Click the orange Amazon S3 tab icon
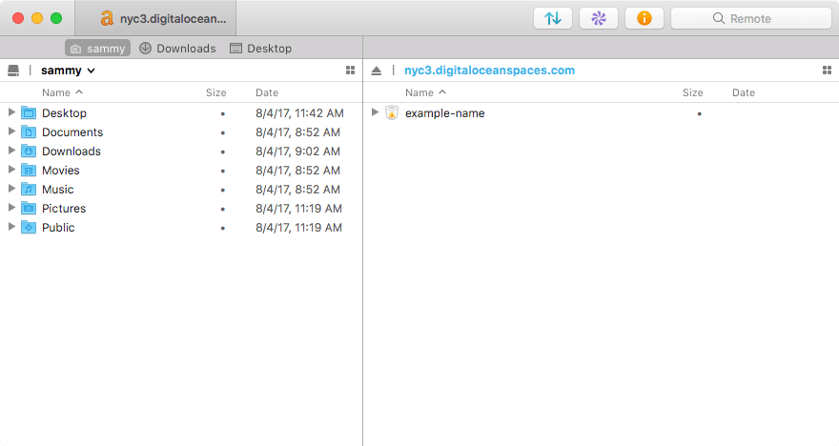Viewport: 839px width, 446px height. (107, 19)
